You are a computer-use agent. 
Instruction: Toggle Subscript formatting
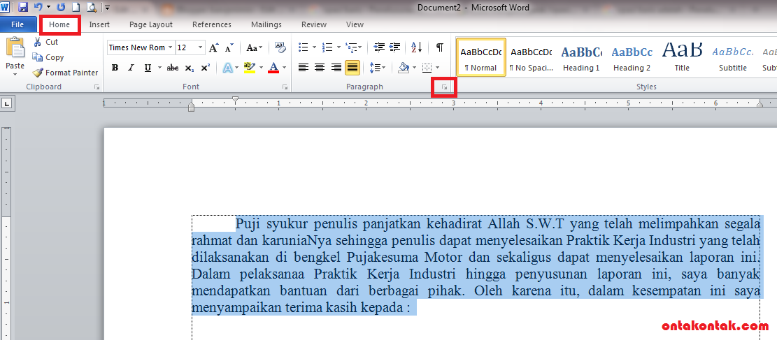click(x=189, y=68)
